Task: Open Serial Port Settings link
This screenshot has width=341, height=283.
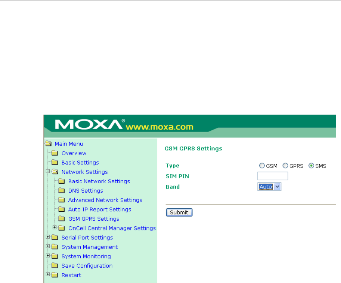Action: pyautogui.click(x=87, y=237)
